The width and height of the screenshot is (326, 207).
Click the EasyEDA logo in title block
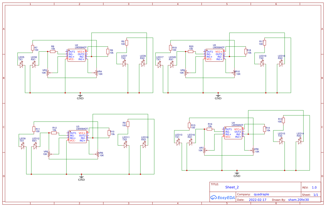click(x=222, y=197)
